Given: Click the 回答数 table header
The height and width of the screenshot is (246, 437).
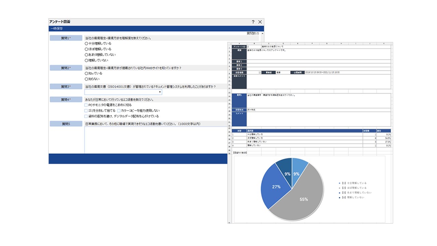Looking at the screenshot, I should click(369, 131).
